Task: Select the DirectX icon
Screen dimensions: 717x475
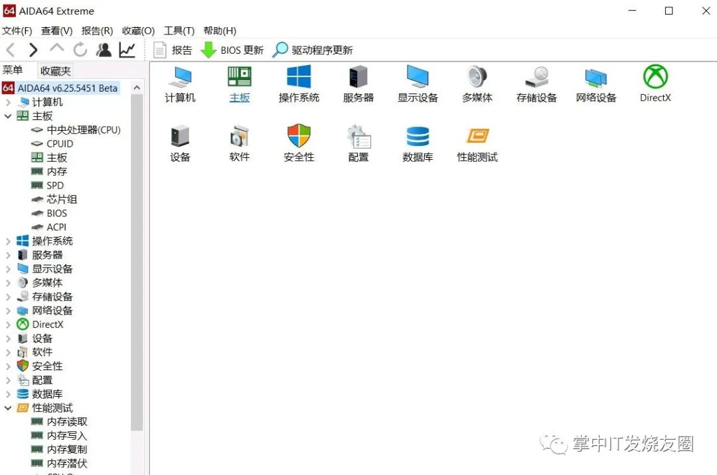Action: click(655, 83)
